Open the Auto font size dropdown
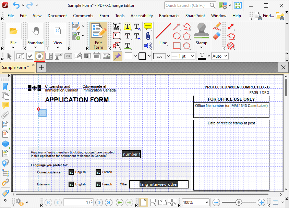 tap(226, 56)
